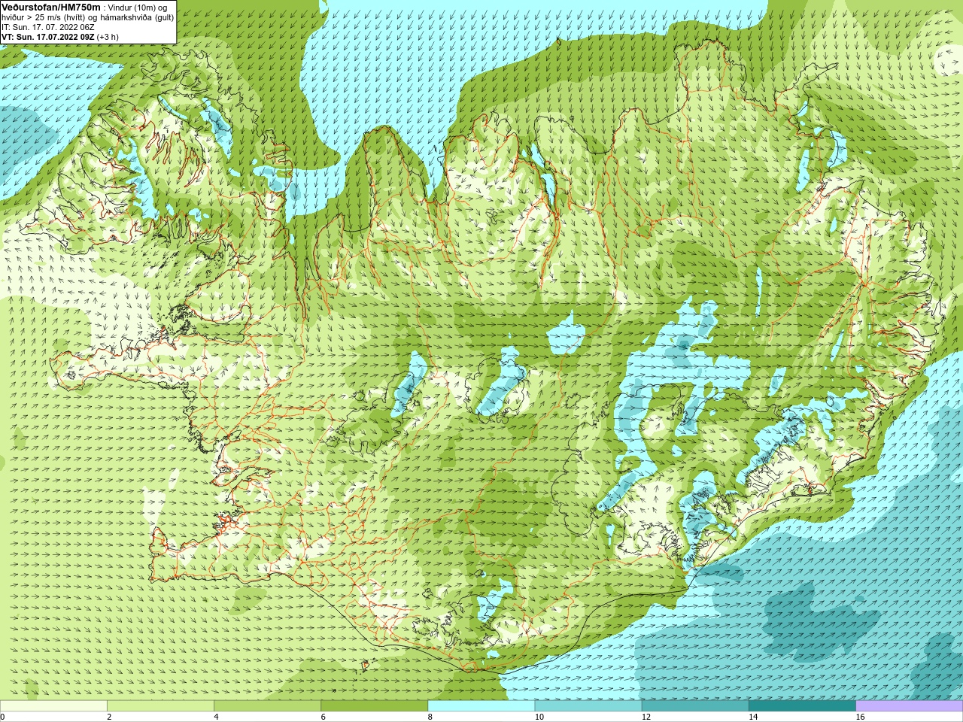Viewport: 963px width, 722px height.
Task: Select the 'VT: Sun. 17.07.2022 09Z (+3 h)' line
Action: [60, 37]
